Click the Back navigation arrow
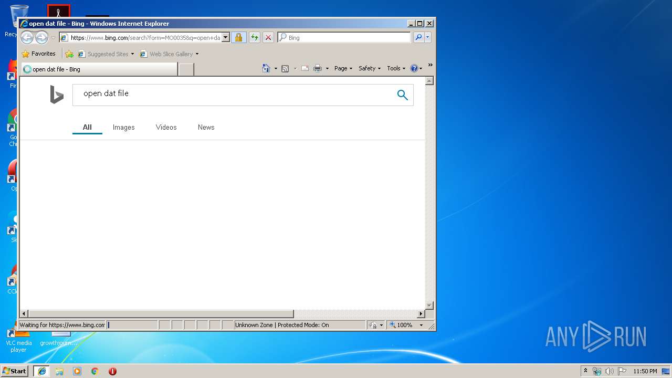The width and height of the screenshot is (672, 378). coord(27,37)
